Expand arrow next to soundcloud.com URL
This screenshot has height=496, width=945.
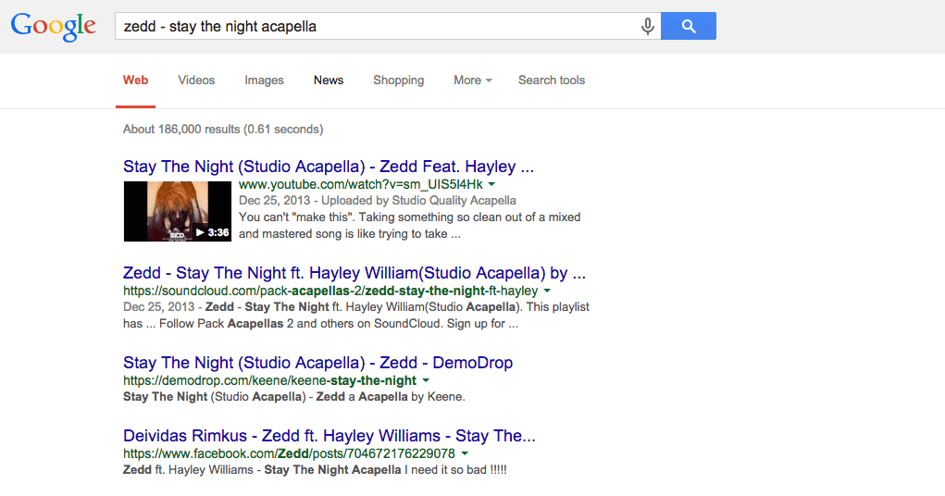(547, 291)
